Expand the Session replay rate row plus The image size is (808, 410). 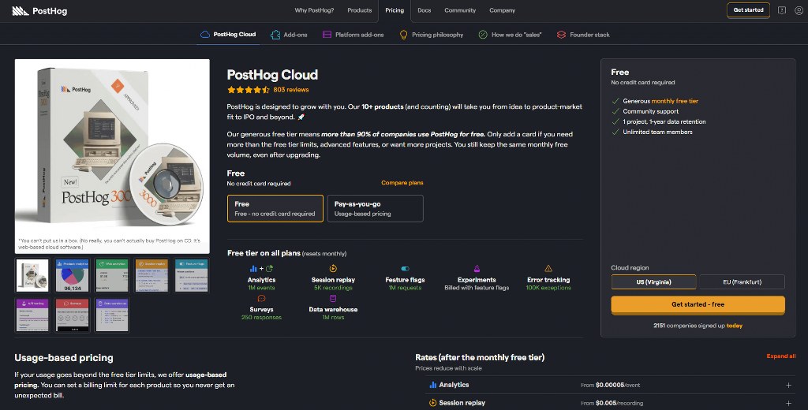point(788,404)
